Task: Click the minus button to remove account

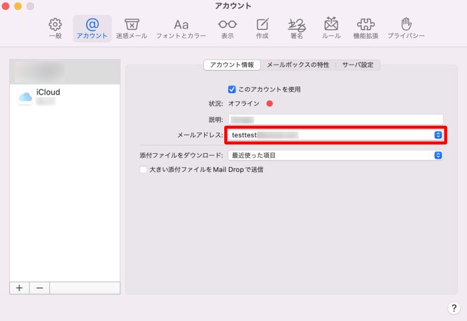Action: click(39, 288)
